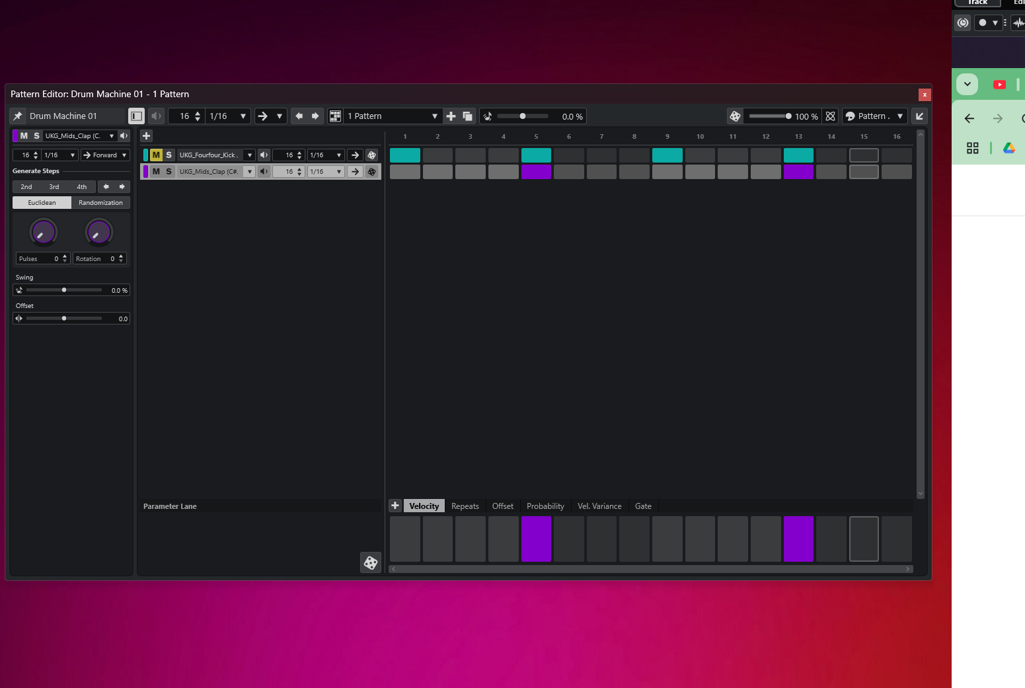Open Google Drive icon in browser window

coord(1009,148)
